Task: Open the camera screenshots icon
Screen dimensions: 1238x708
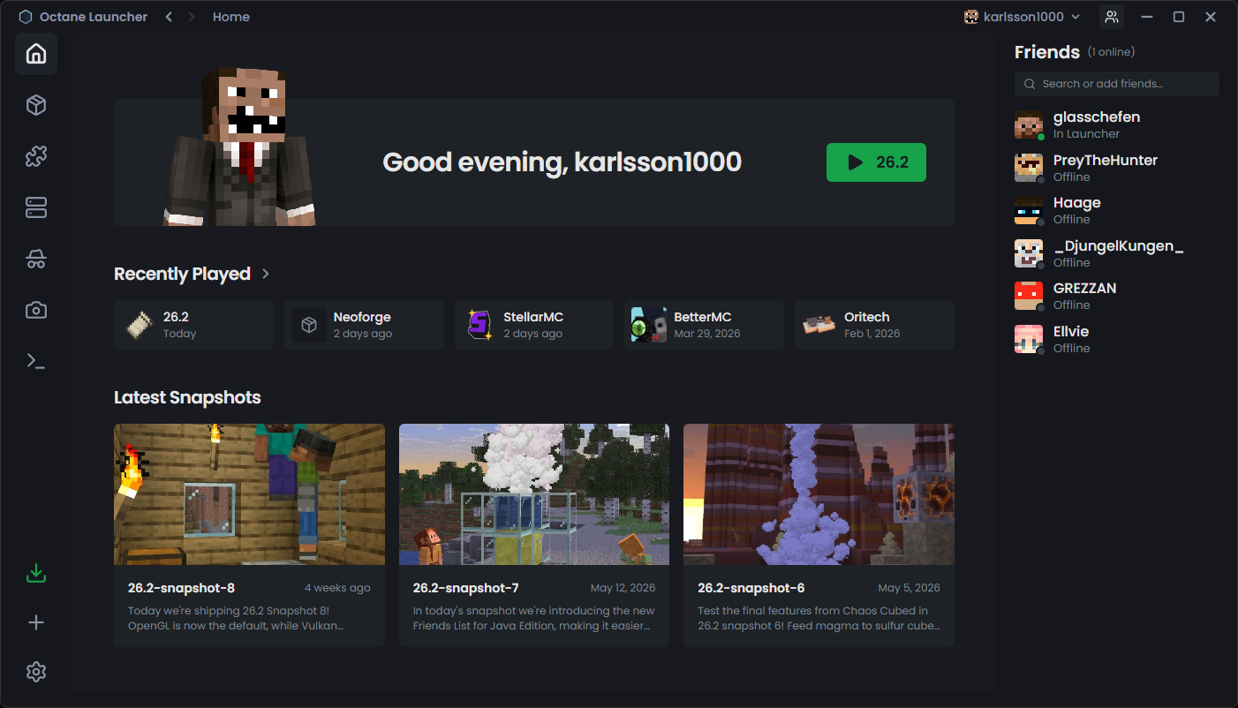Action: click(36, 310)
